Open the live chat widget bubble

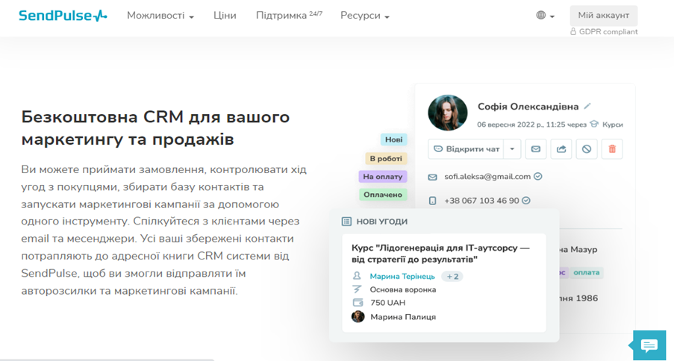[649, 345]
